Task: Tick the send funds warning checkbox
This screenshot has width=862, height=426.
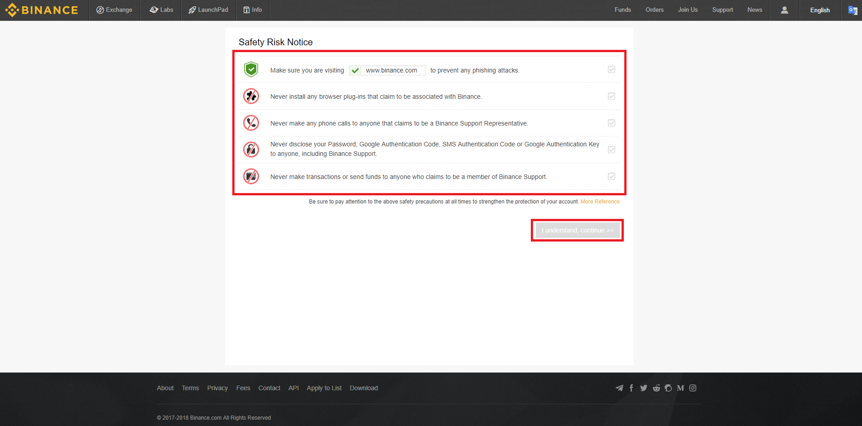Action: [x=612, y=177]
